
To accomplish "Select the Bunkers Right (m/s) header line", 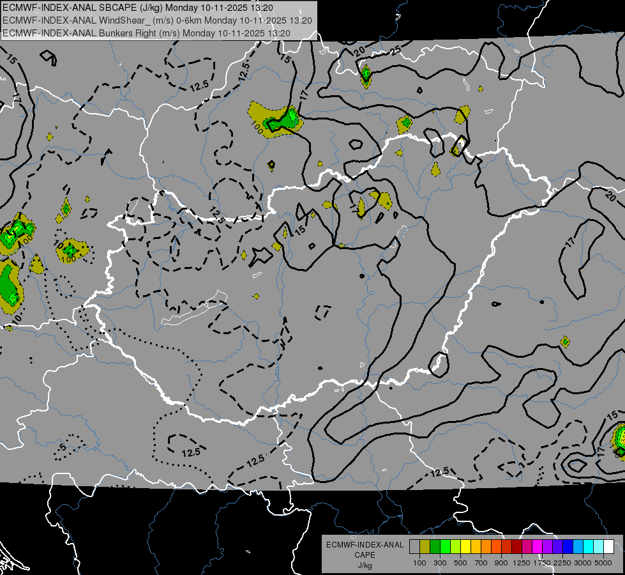I will click(146, 33).
